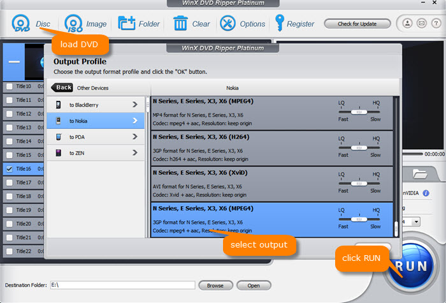
Task: Check the Title18 checkbox
Action: [10, 196]
